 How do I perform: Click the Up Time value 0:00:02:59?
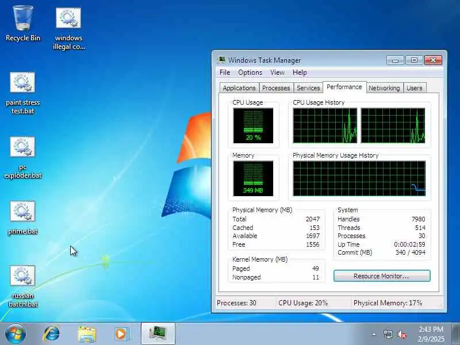(x=409, y=244)
